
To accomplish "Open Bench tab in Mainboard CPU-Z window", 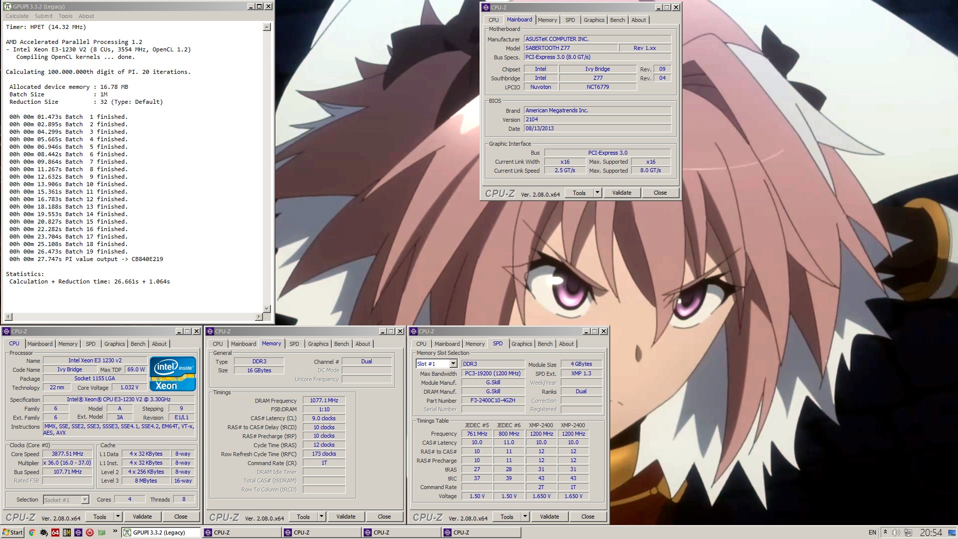I will [617, 20].
